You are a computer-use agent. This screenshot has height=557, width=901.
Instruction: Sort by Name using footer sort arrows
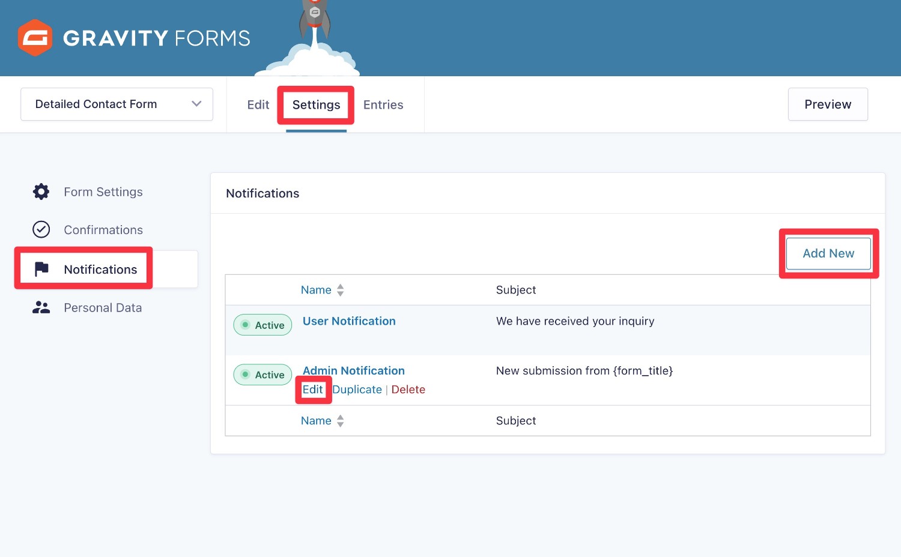[x=341, y=421]
